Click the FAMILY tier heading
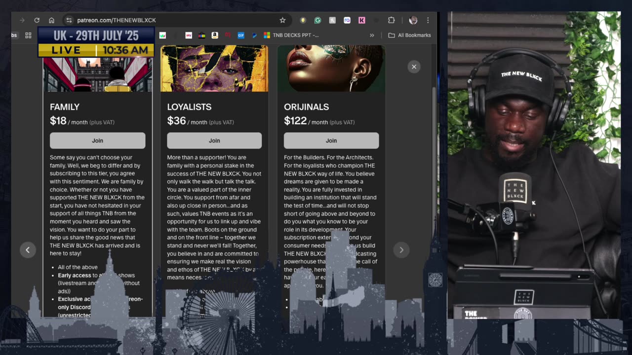 (65, 107)
